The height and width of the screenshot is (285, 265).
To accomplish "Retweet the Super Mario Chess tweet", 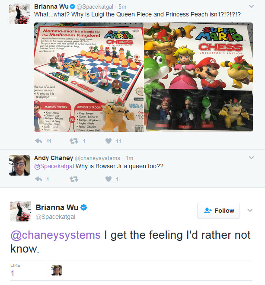I will click(74, 141).
